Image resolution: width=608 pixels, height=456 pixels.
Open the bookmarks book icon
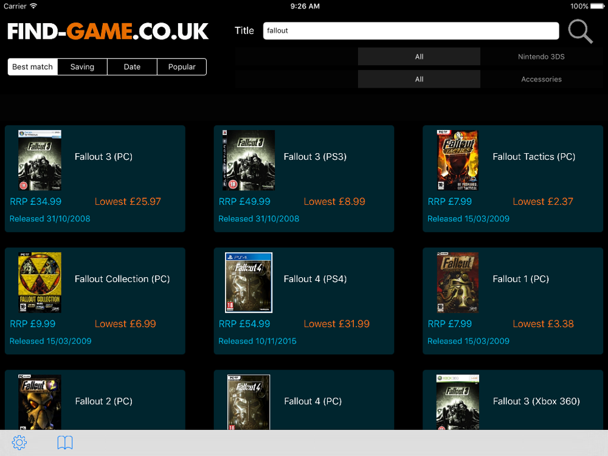pyautogui.click(x=65, y=442)
